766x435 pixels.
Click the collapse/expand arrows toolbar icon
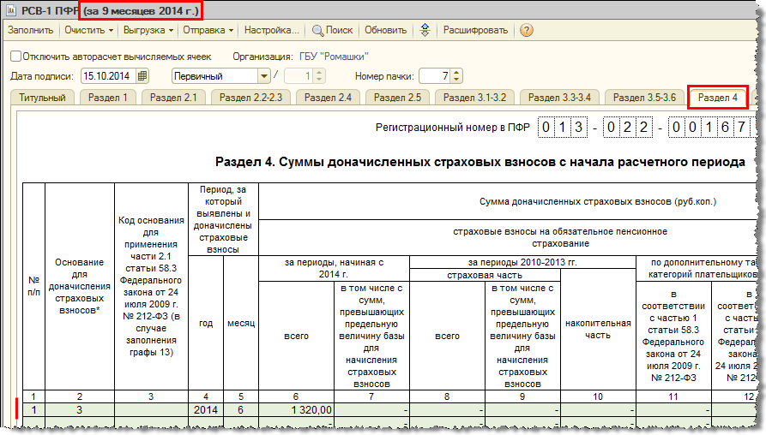(425, 30)
